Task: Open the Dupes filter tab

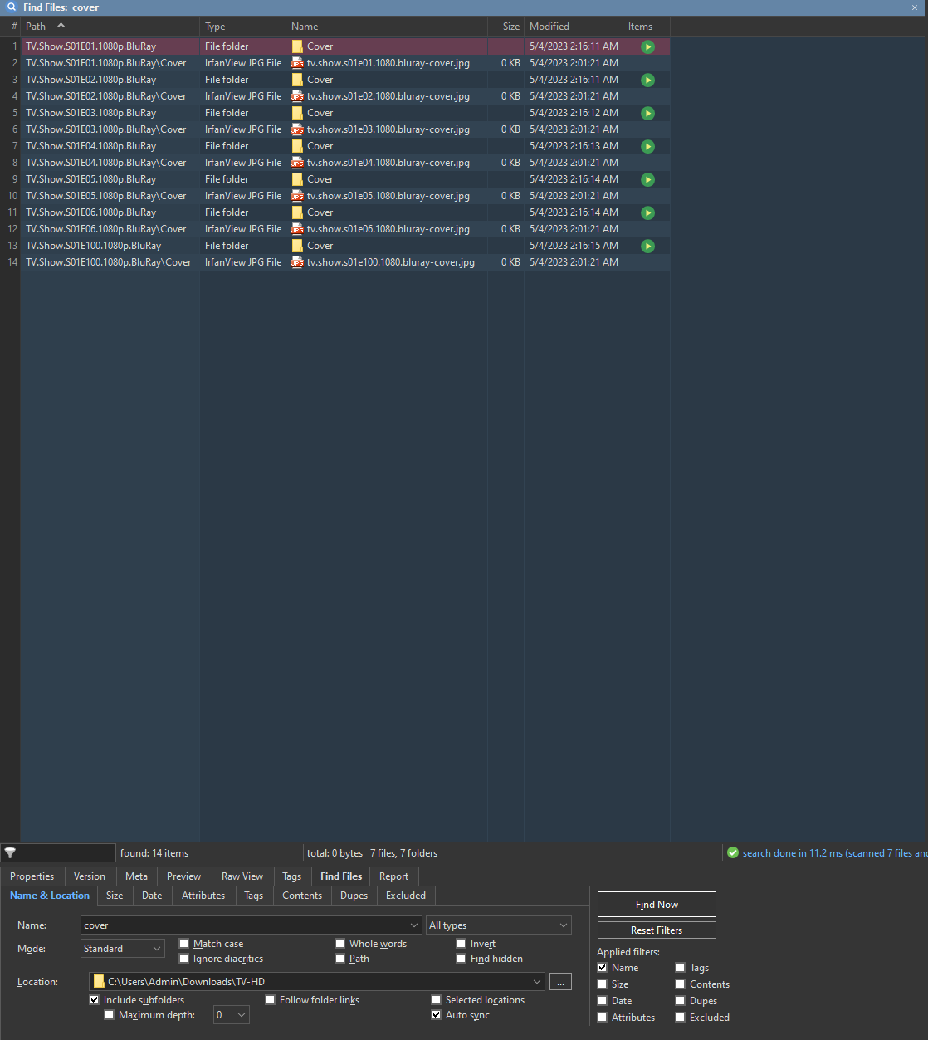Action: pyautogui.click(x=354, y=896)
